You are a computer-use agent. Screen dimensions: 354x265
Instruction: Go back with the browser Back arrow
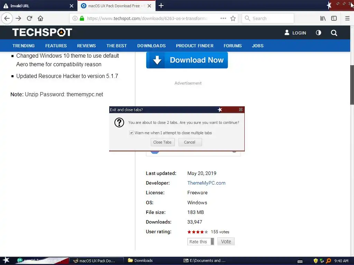click(x=7, y=18)
